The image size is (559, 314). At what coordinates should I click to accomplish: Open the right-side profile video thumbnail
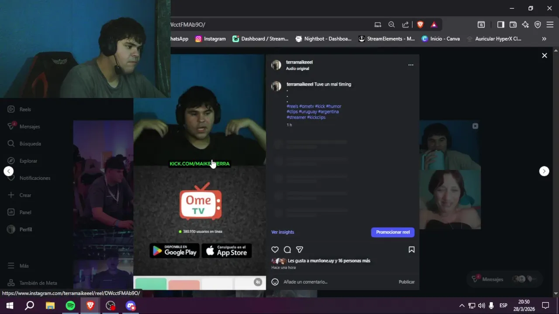pyautogui.click(x=450, y=175)
